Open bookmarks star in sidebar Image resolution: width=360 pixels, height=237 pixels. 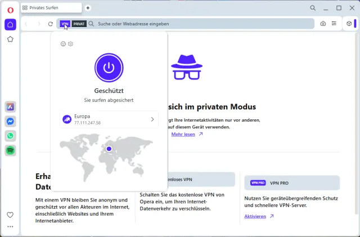click(10, 39)
